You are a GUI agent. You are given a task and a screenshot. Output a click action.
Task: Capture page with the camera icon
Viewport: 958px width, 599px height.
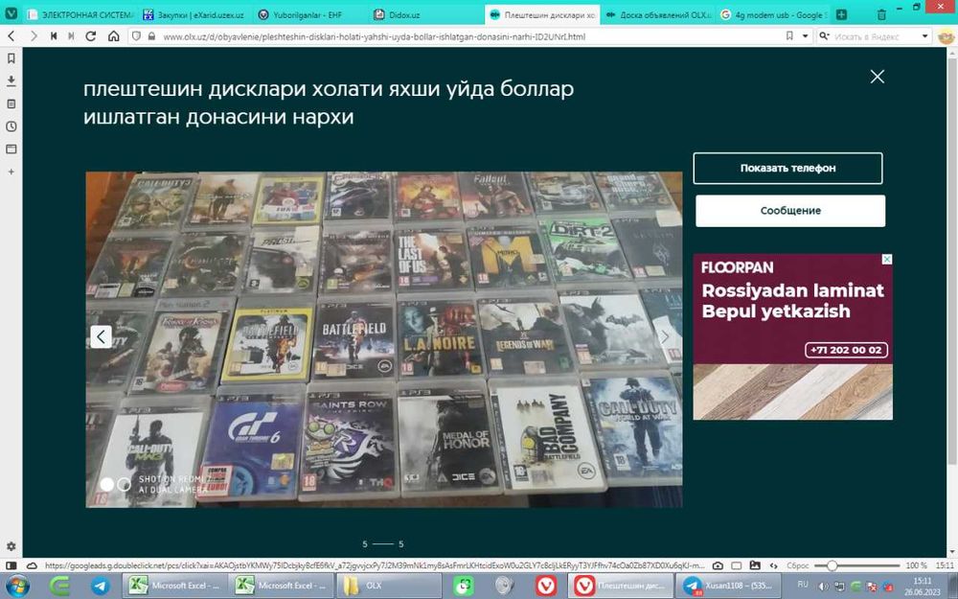point(718,566)
